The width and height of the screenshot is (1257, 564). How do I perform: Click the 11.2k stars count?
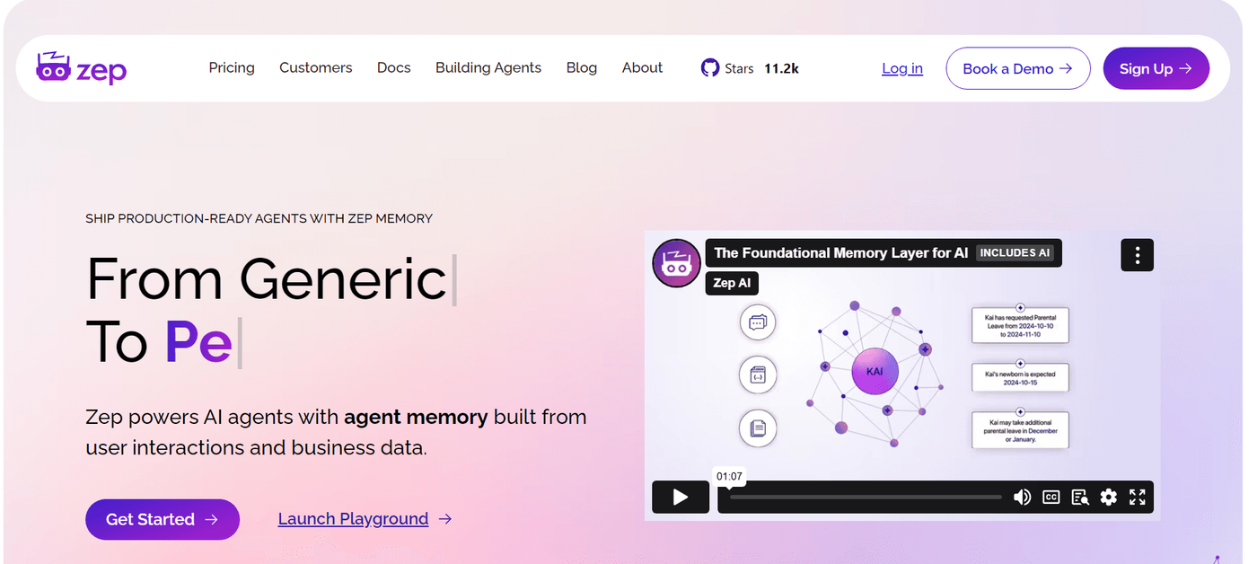point(781,68)
